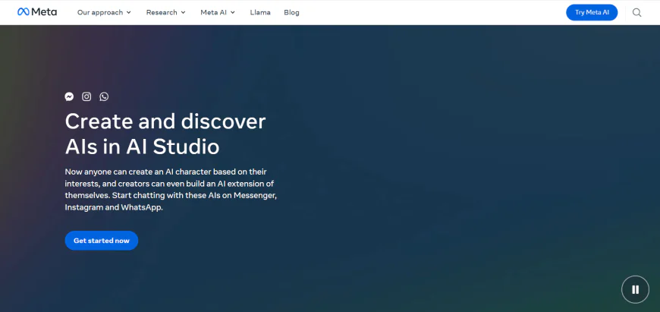Expand the Our approach menu

pyautogui.click(x=104, y=13)
